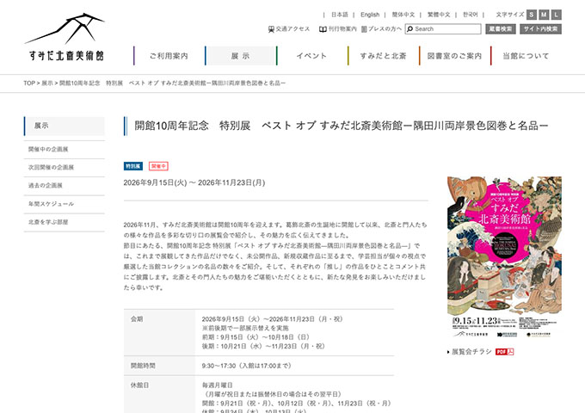Open the 当館について menu
Viewport: 585px width, 413px height.
tap(526, 56)
